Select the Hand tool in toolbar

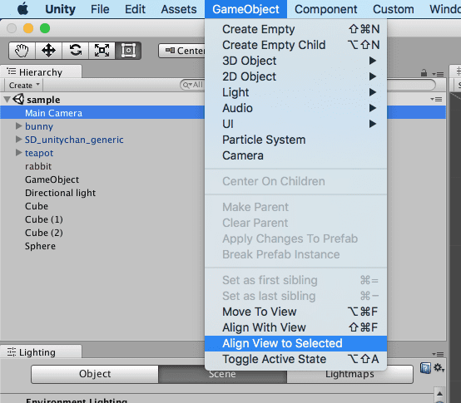22,51
